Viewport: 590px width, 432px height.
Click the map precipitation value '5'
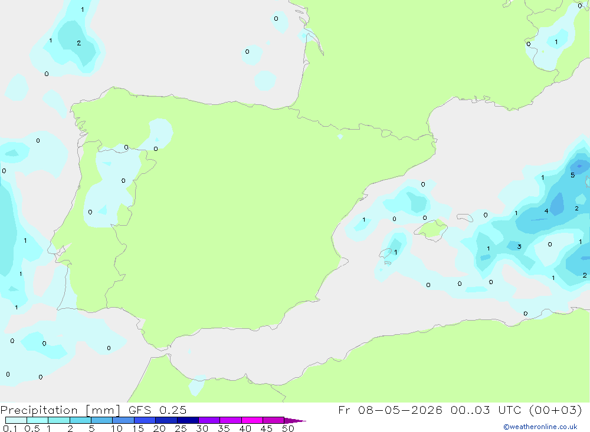572,175
